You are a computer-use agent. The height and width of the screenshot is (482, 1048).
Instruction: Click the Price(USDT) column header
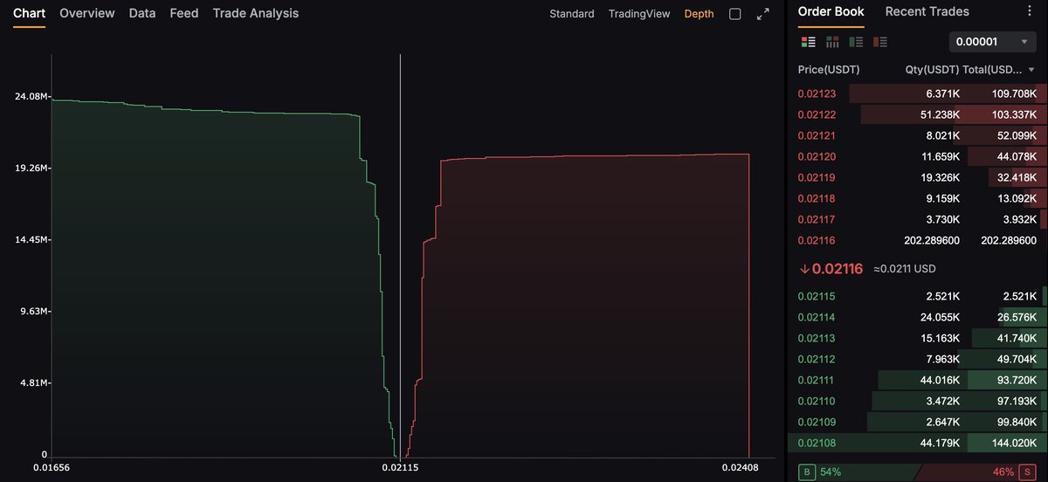(x=829, y=69)
